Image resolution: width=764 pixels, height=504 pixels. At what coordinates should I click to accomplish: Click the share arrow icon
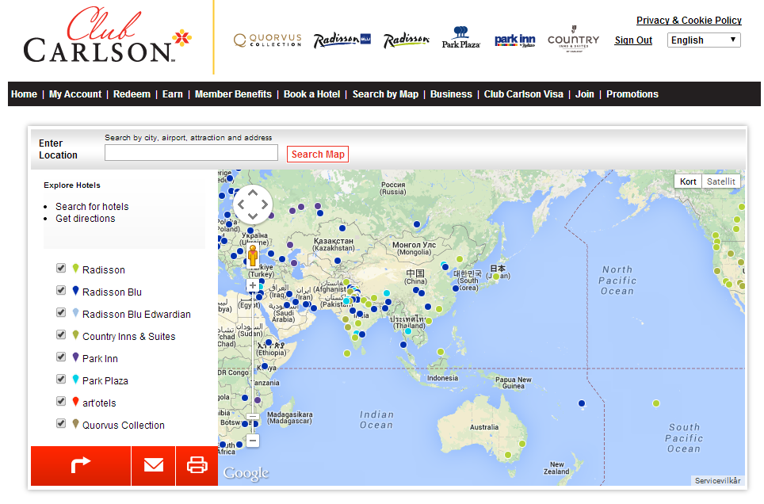pos(81,465)
